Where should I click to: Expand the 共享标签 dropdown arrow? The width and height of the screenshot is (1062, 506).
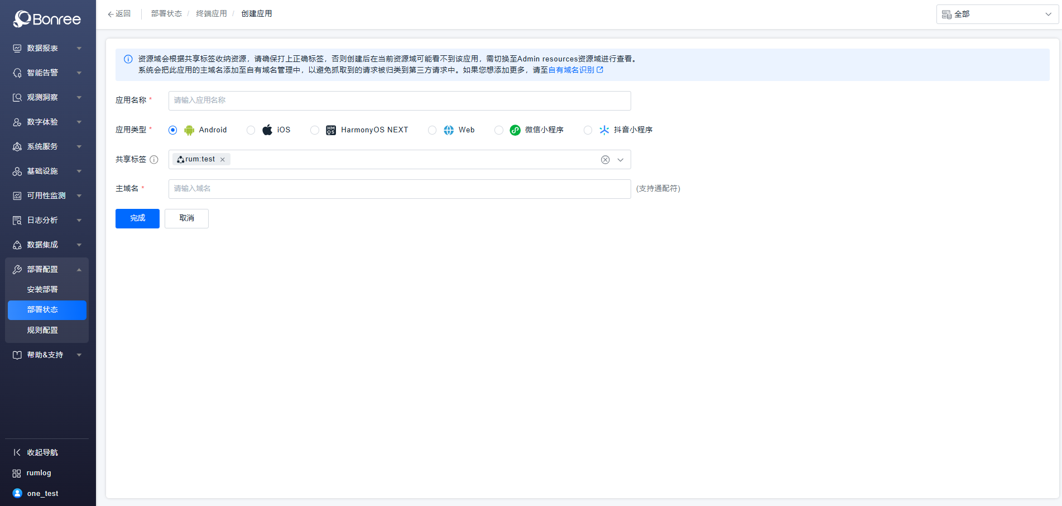tap(620, 160)
